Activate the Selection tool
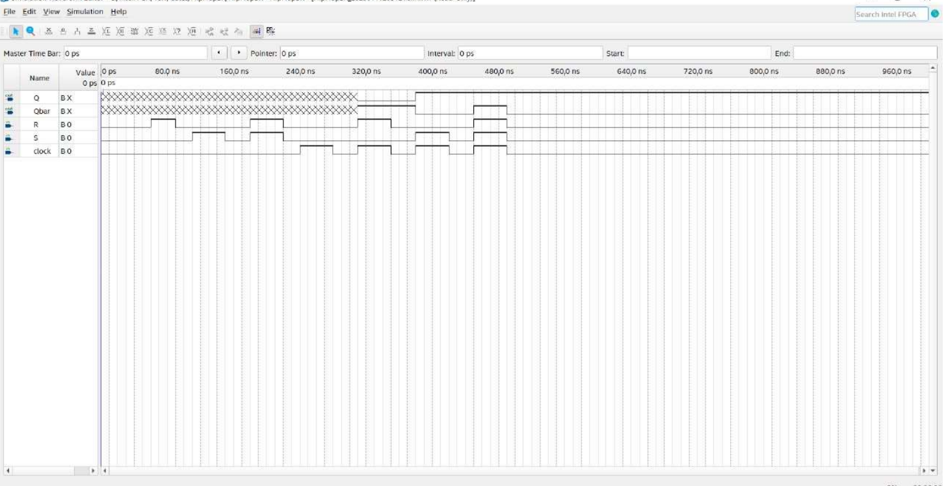The image size is (946, 486). point(16,31)
